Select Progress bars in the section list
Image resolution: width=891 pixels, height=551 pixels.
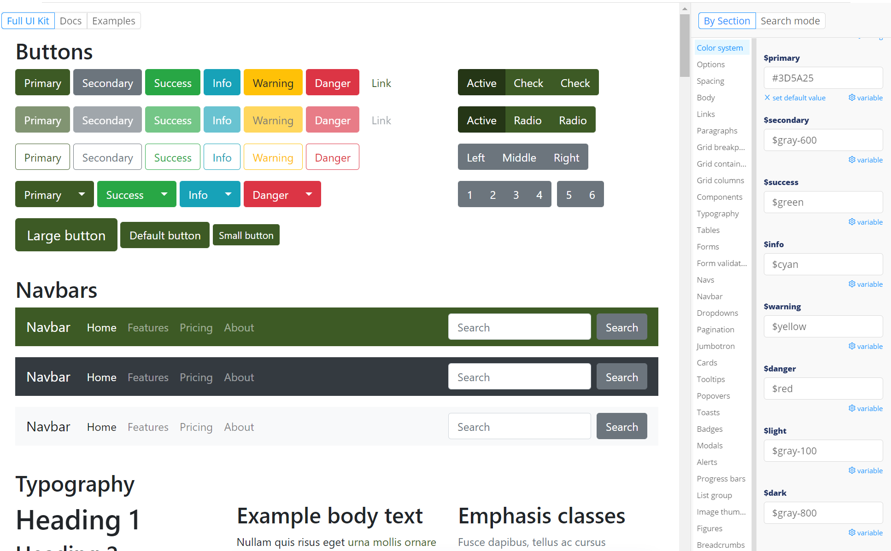point(722,478)
